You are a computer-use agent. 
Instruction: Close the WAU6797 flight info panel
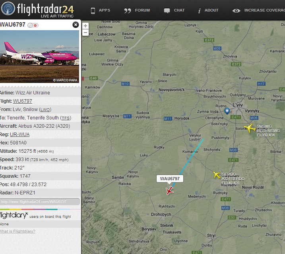coord(76,25)
